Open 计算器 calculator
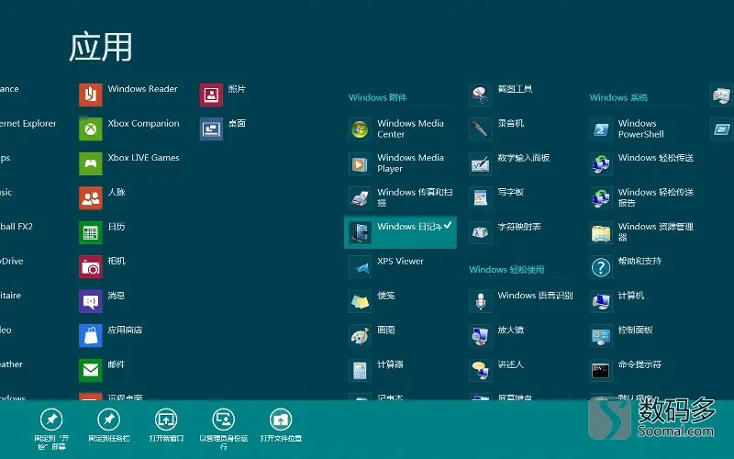 click(x=376, y=370)
